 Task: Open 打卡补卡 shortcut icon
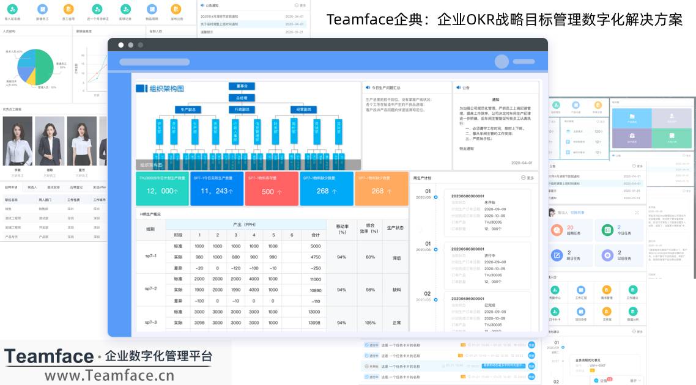[555, 312]
